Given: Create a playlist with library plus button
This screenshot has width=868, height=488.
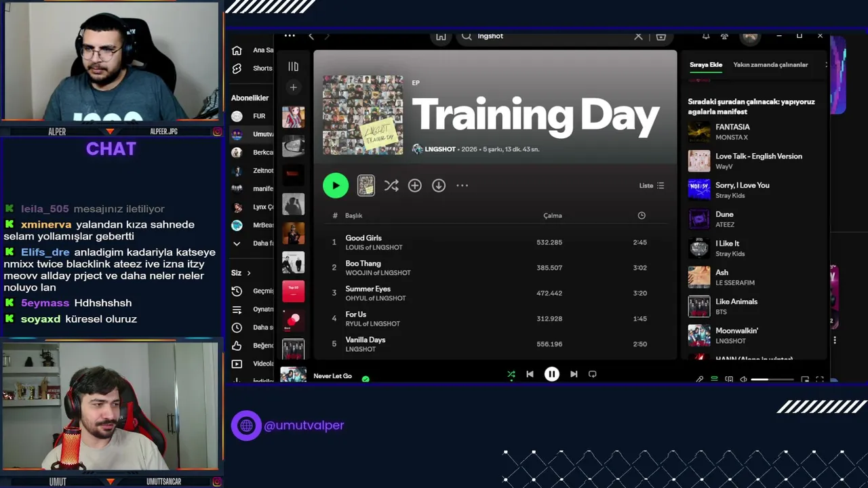Looking at the screenshot, I should click(293, 87).
